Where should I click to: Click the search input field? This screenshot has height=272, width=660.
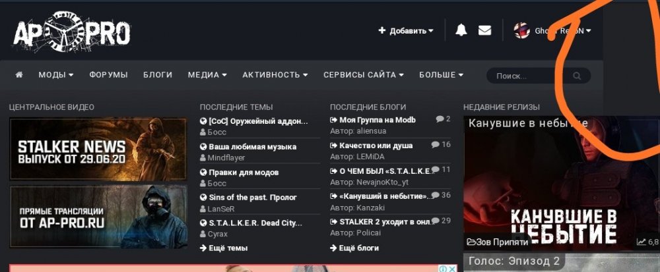tap(528, 76)
